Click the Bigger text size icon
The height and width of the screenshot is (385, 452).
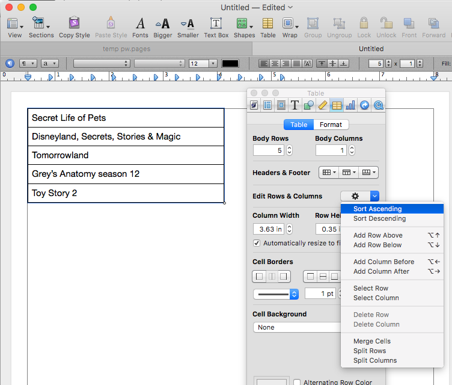click(x=162, y=28)
